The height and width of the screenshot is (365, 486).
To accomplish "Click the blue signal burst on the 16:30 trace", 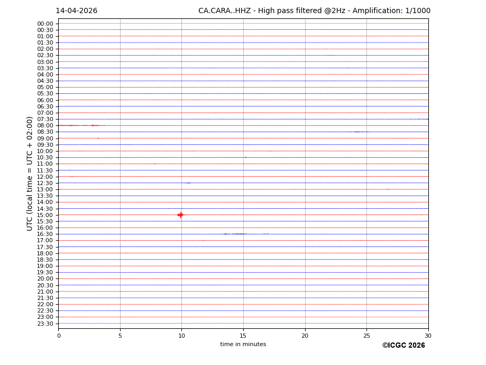I will tap(236, 234).
